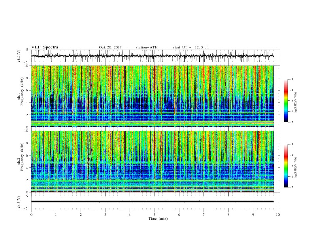Click the "Time (min)" axis label
Viewport: 313px width, 241px height.
[158, 219]
